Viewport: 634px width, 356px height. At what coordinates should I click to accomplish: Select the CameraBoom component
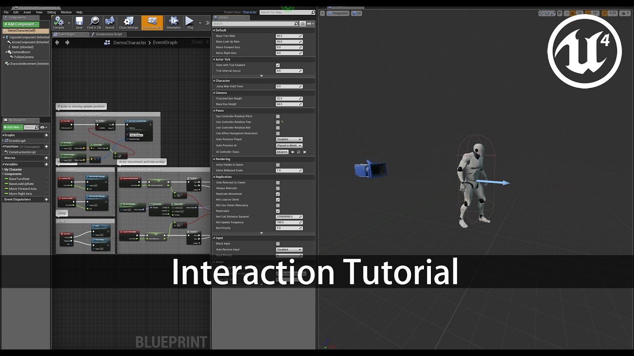tap(22, 52)
